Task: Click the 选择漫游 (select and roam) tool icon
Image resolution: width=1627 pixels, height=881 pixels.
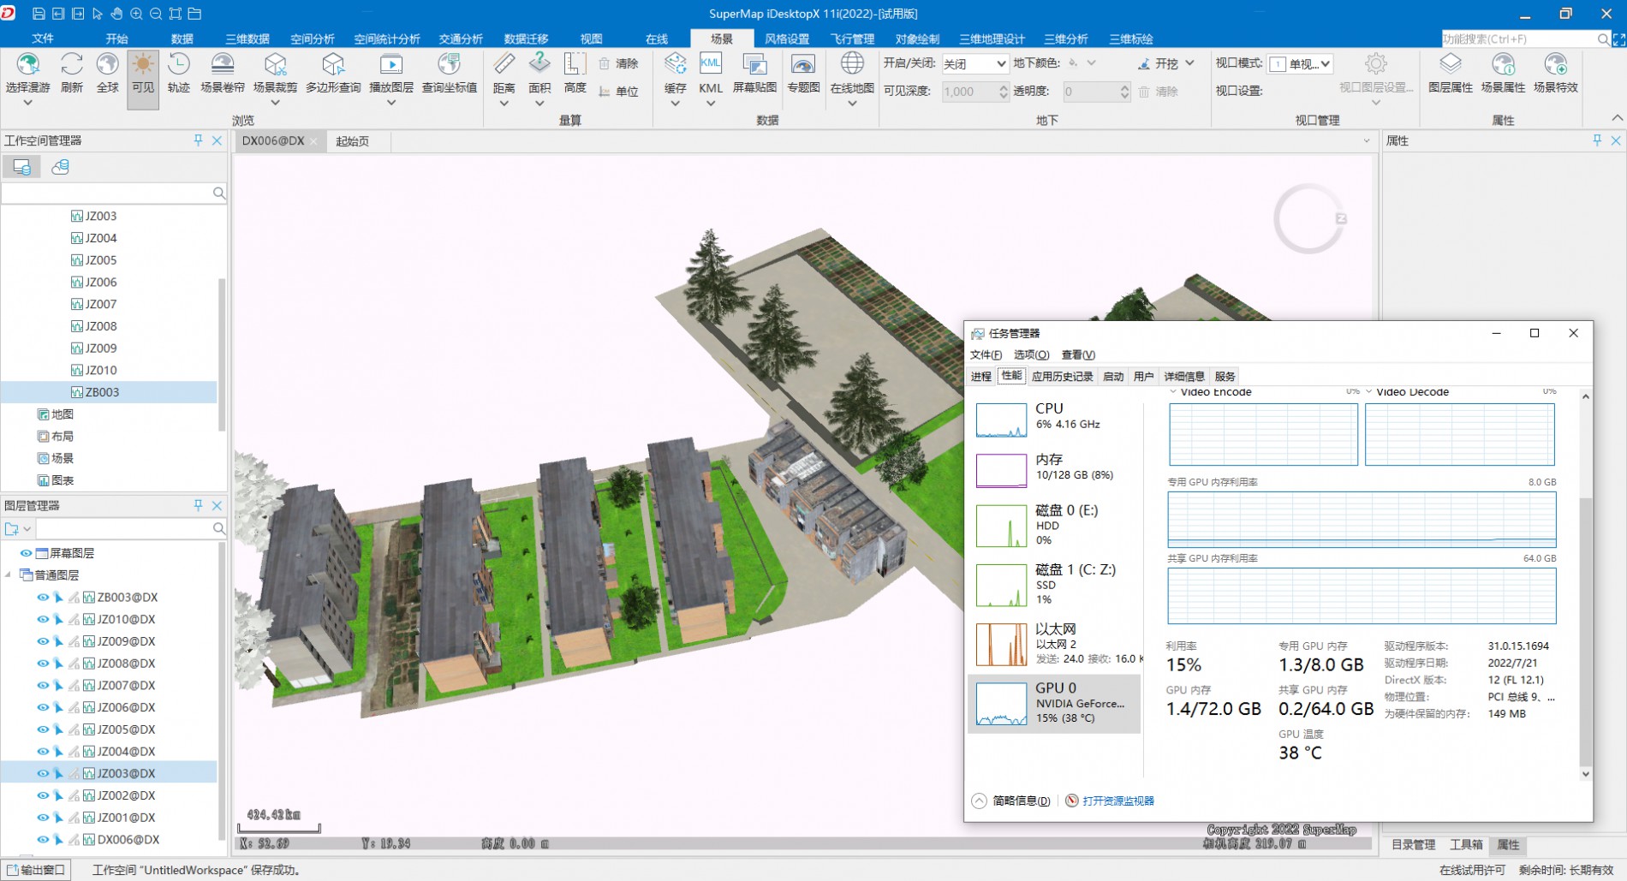Action: 27,65
